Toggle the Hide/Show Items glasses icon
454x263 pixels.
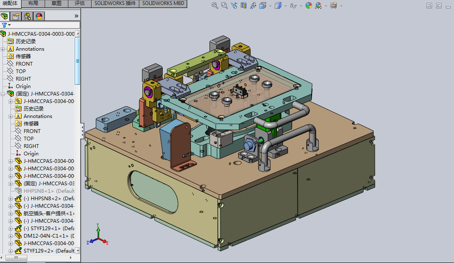pyautogui.click(x=293, y=5)
